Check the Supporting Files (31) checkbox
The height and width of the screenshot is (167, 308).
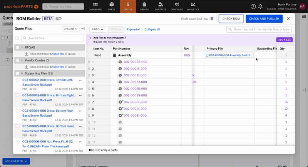coord(17,73)
